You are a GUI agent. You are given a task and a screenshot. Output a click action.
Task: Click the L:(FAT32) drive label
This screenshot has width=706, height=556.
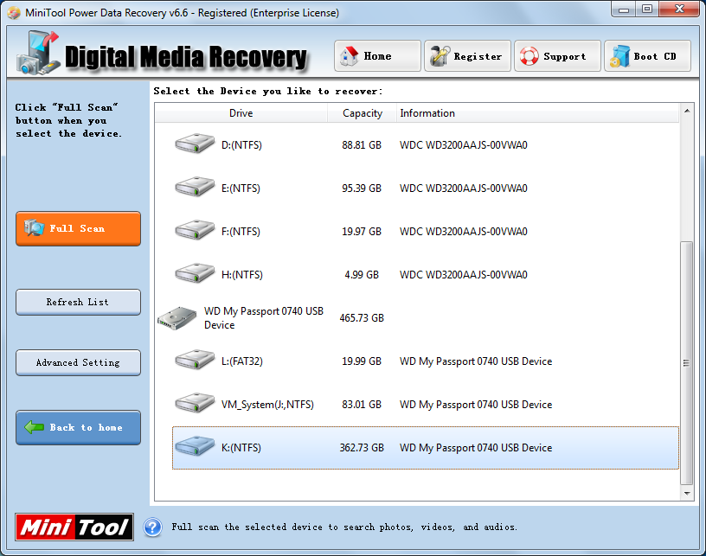click(242, 361)
